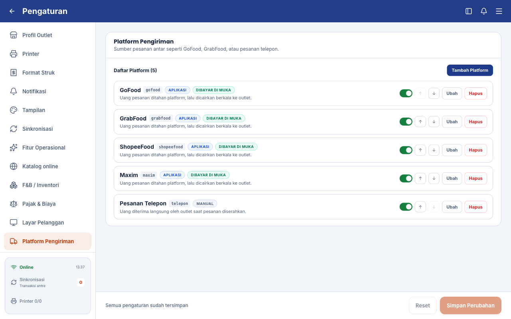Edit GrabFood with the Ubah button

click(452, 122)
